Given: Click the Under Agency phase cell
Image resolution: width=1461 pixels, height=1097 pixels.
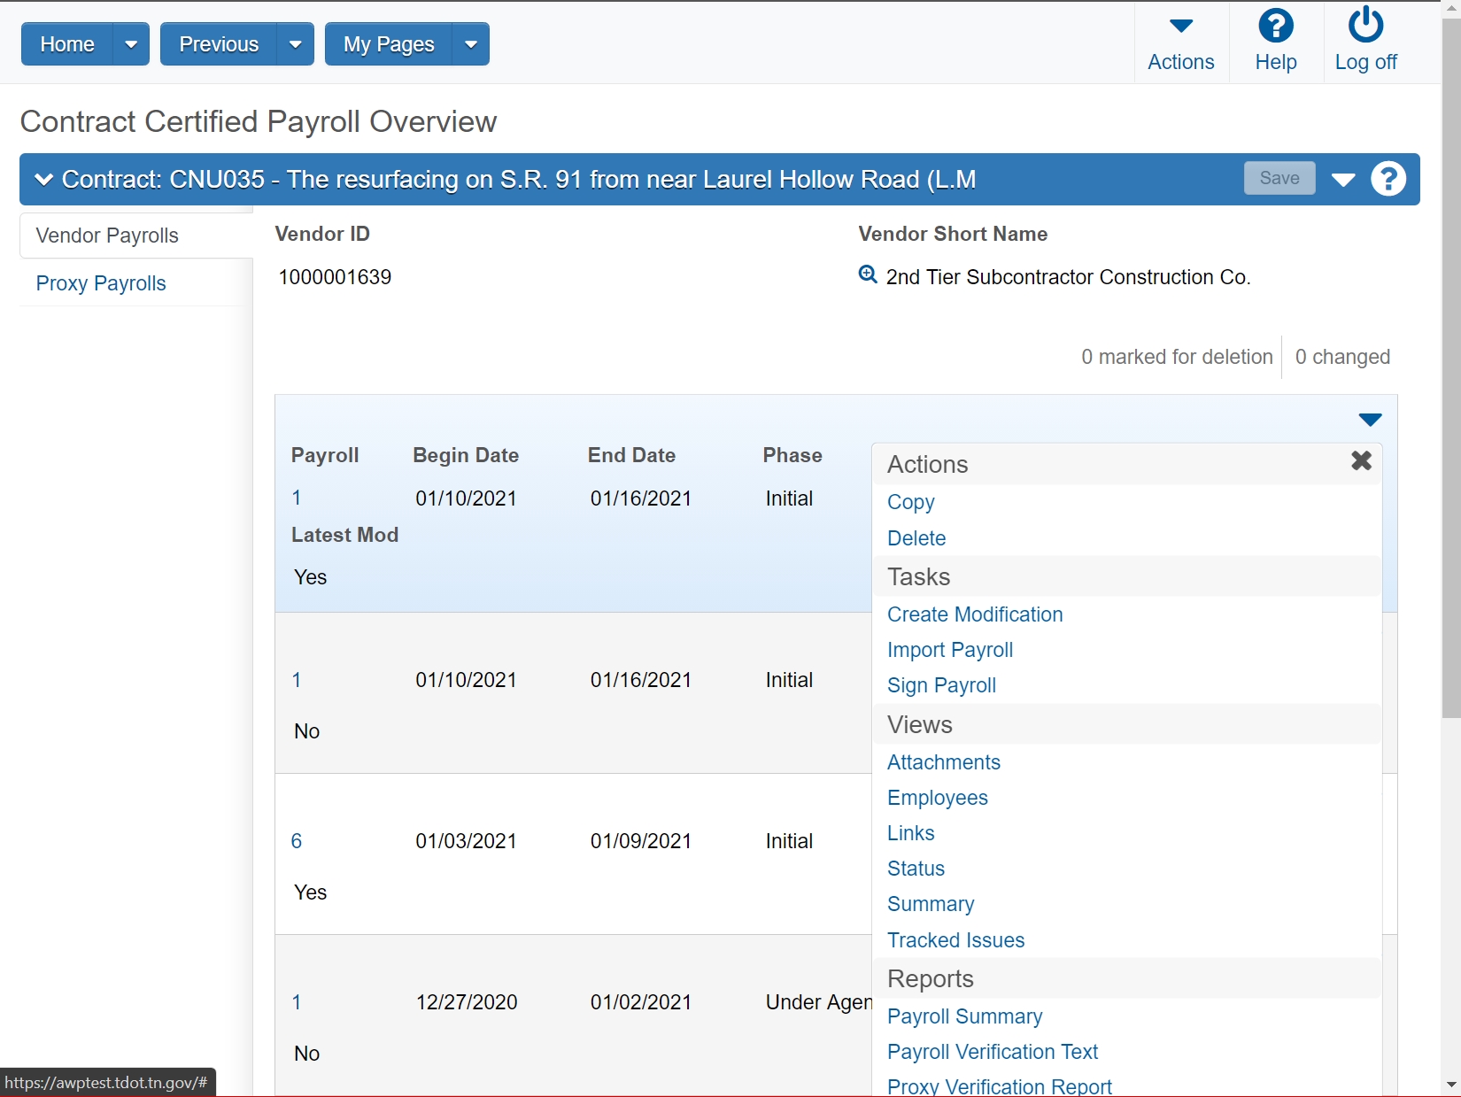Looking at the screenshot, I should 818,1002.
